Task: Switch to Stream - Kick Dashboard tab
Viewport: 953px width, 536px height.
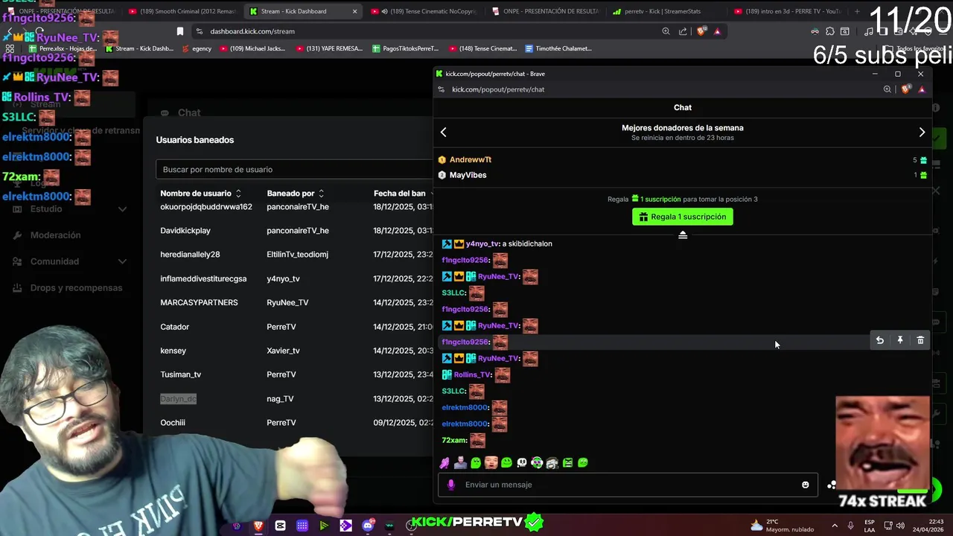Action: (x=302, y=11)
